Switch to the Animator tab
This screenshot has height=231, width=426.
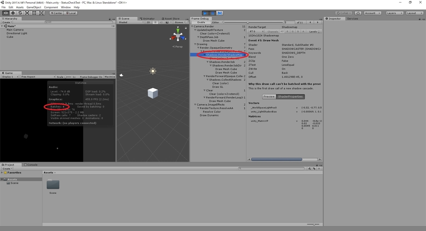pos(147,18)
